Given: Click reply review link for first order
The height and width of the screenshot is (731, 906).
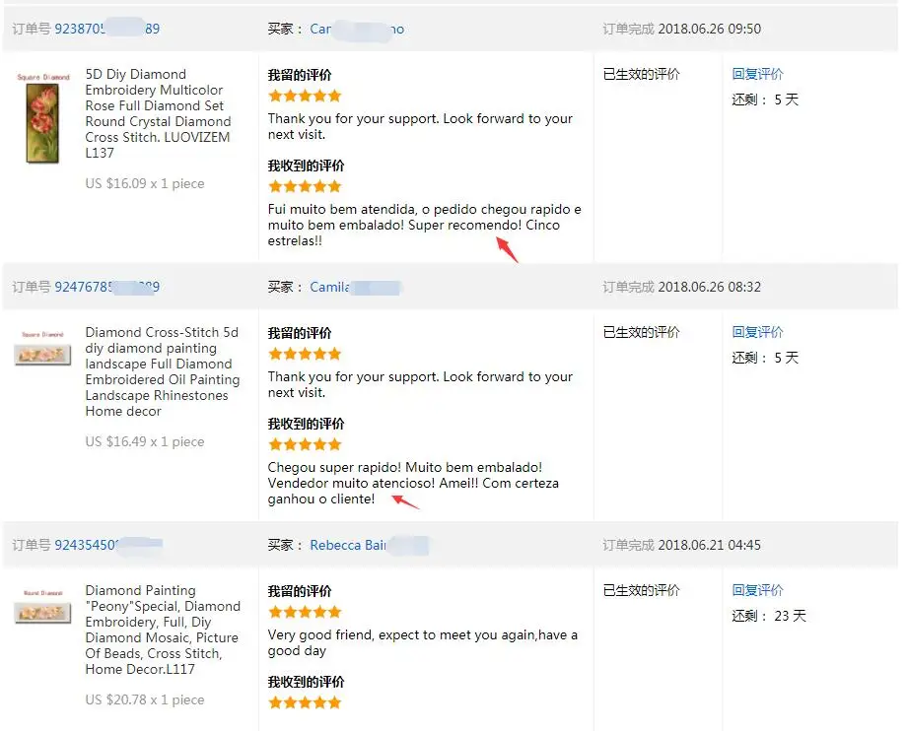Looking at the screenshot, I should pos(757,74).
